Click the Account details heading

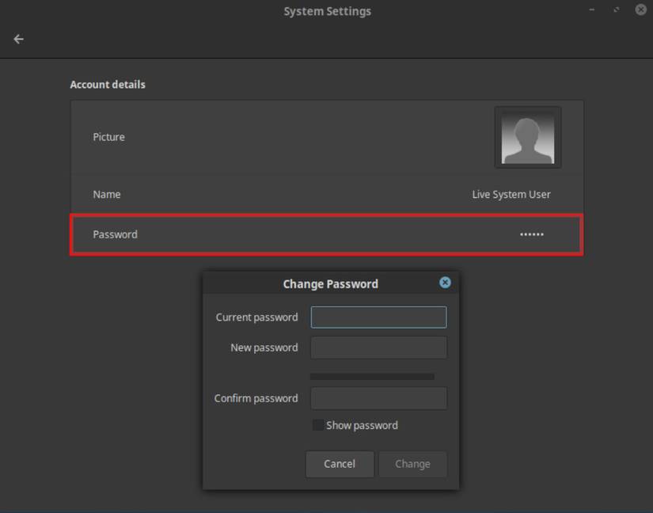[108, 85]
